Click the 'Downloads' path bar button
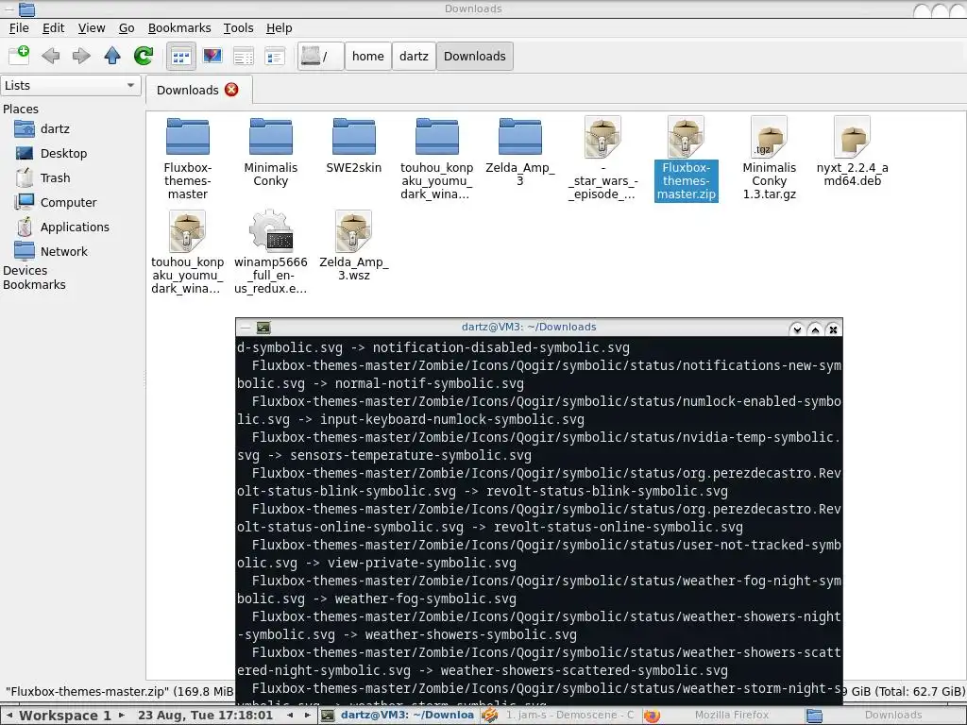 475,56
